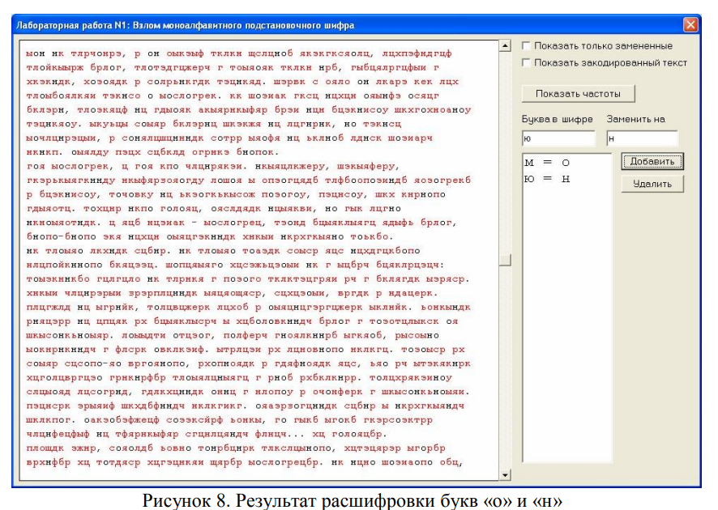Enable the 'Показать только замененные' checkbox
Screen dimensions: 718x510
(528, 46)
